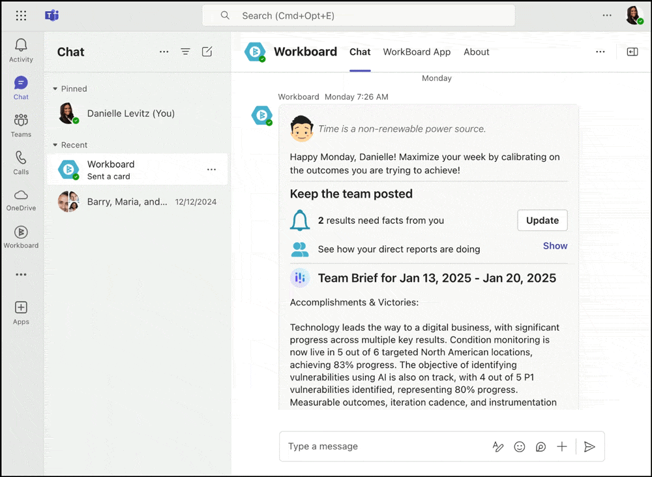This screenshot has height=477, width=652.
Task: Open Settings and more menu
Action: 607,16
